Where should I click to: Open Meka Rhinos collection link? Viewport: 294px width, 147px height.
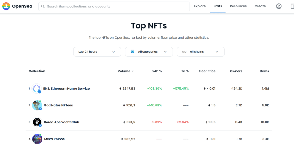pos(54,139)
